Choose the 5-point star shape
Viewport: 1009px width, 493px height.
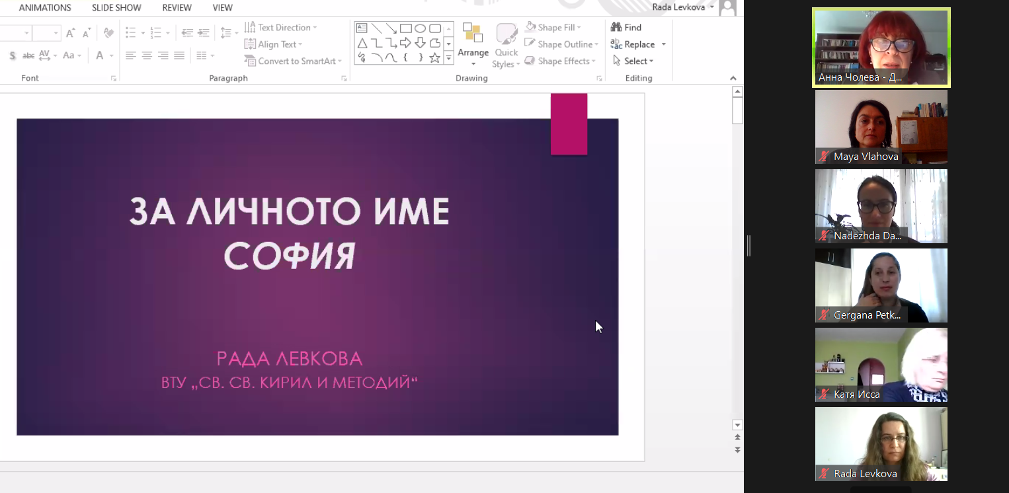coord(434,58)
